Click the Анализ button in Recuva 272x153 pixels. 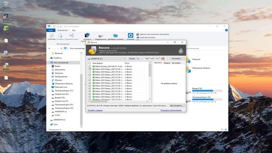click(x=132, y=59)
